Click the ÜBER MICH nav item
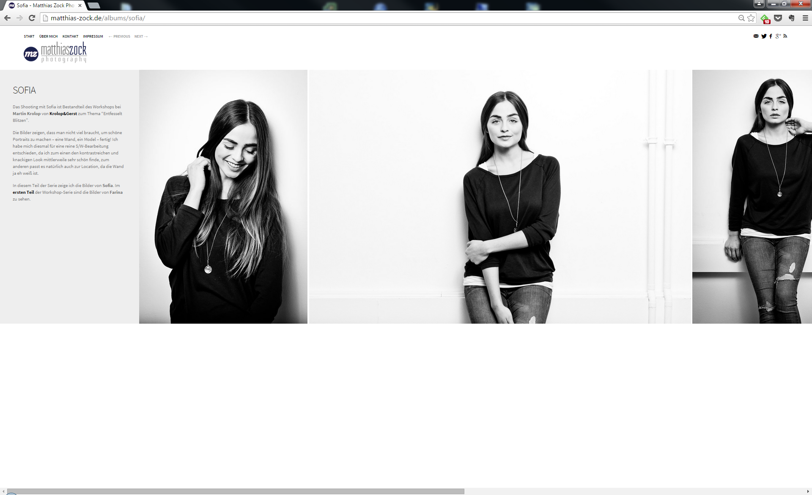Image resolution: width=812 pixels, height=495 pixels. coord(48,36)
